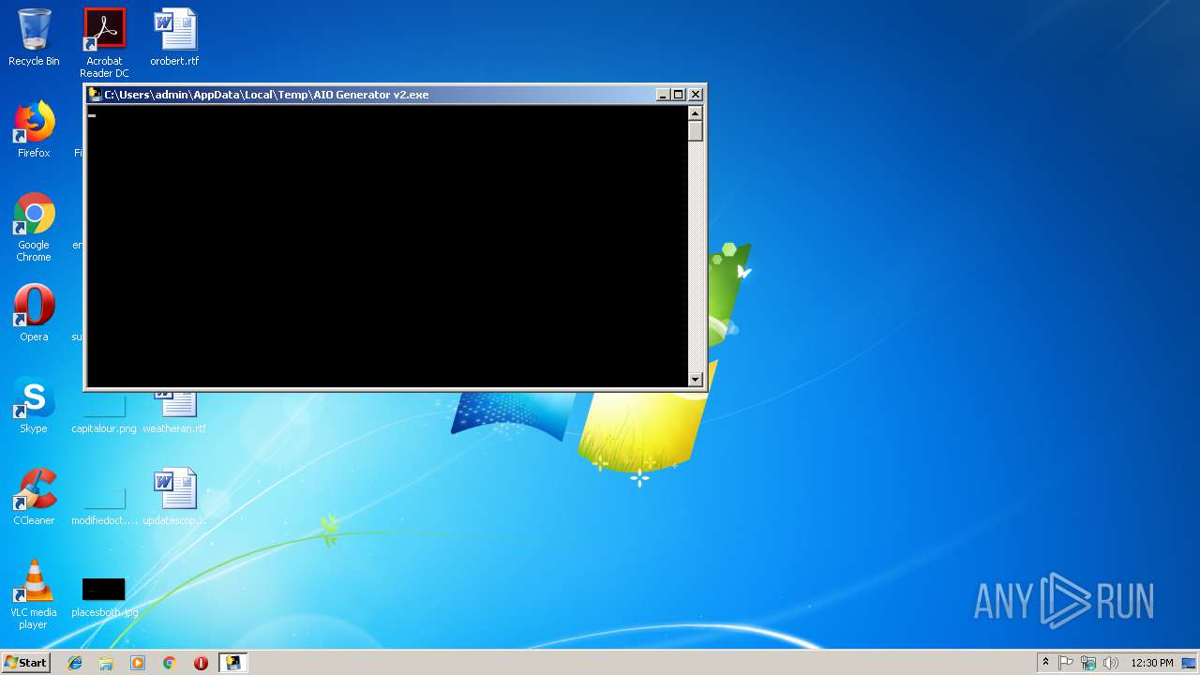Click console scrollbar down arrow
The height and width of the screenshot is (675, 1200).
point(696,380)
